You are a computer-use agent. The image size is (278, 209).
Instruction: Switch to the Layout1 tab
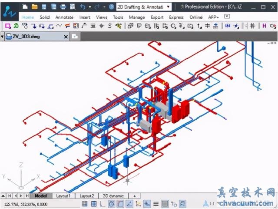(63, 196)
